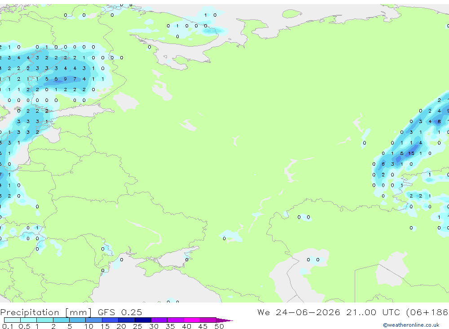This screenshot has height=329, width=449.
Task: Click the 45–50 mm legend color swatch
Action: pyautogui.click(x=208, y=320)
